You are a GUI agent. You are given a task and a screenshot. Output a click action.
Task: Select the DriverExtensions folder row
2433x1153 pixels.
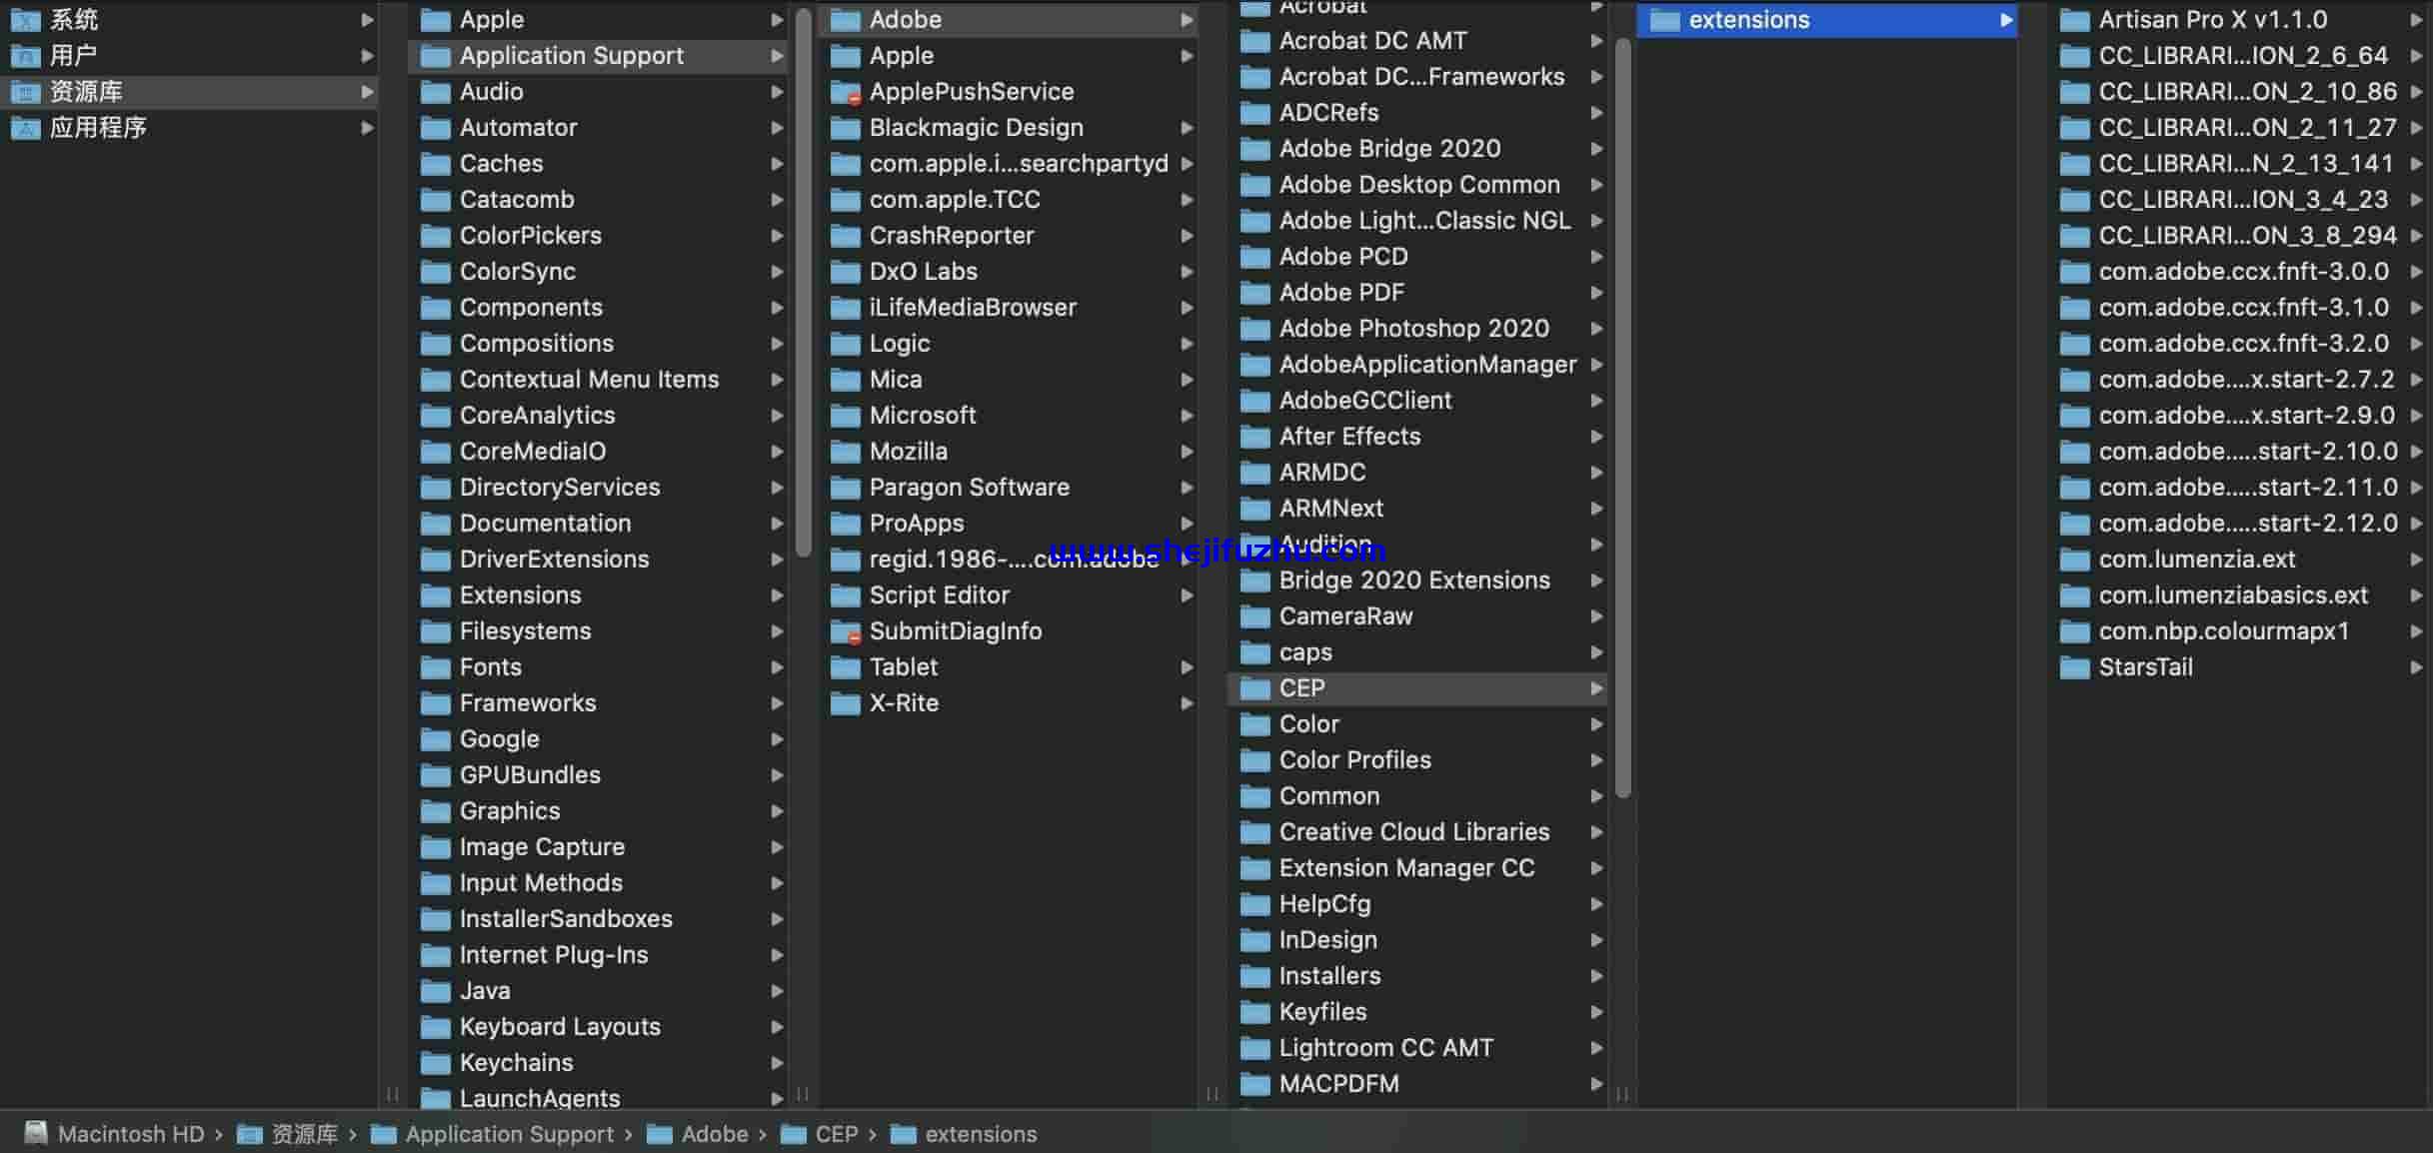coord(598,560)
